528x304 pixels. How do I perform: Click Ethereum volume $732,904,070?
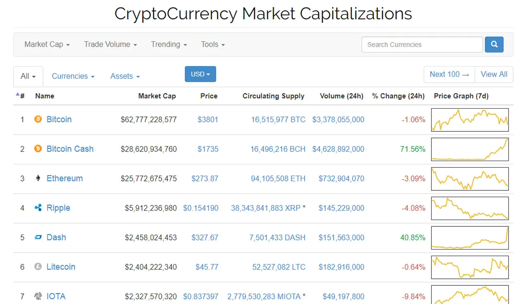click(x=342, y=178)
